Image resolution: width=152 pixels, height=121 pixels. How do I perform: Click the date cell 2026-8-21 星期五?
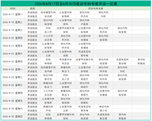(x=13, y=46)
